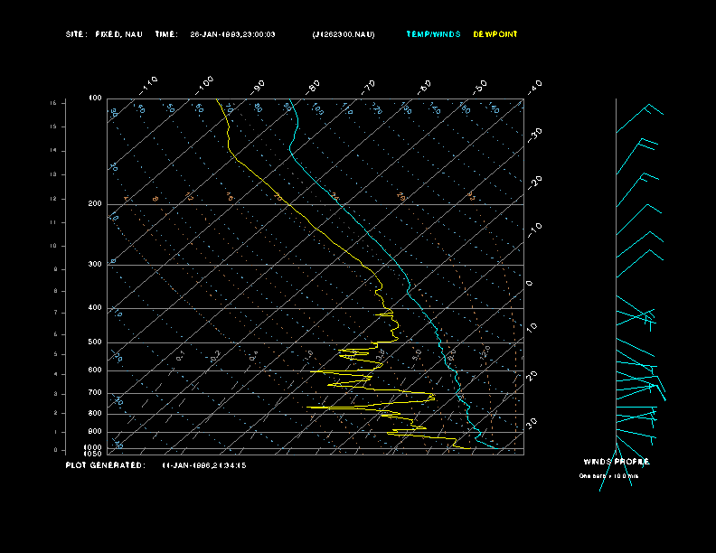
Task: Click the -40 isotherm label
Action: pyautogui.click(x=534, y=87)
